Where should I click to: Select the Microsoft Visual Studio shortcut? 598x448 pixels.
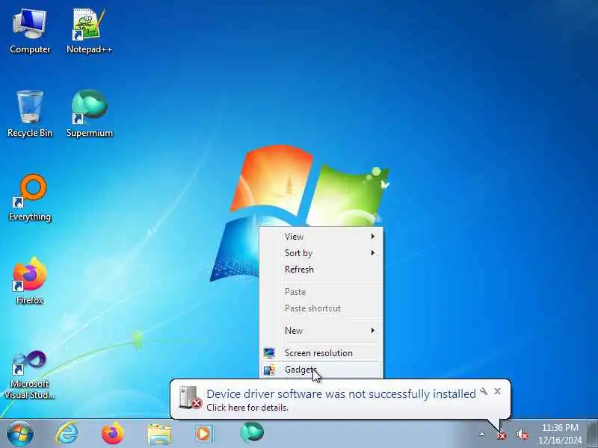(30, 375)
